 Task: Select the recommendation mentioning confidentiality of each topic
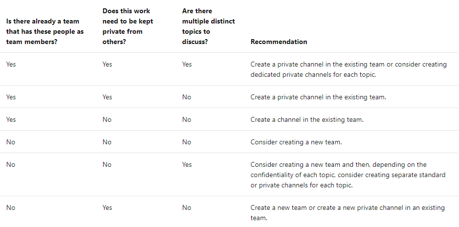(348, 175)
